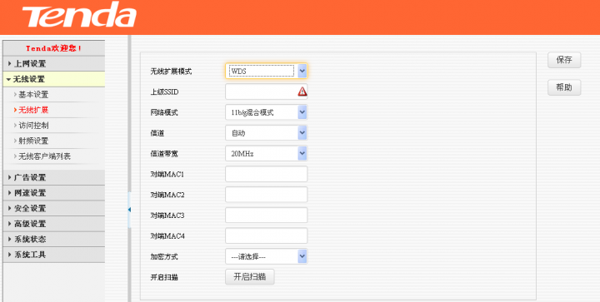Click the 上级SSID label text
This screenshot has height=302, width=600.
tap(164, 92)
